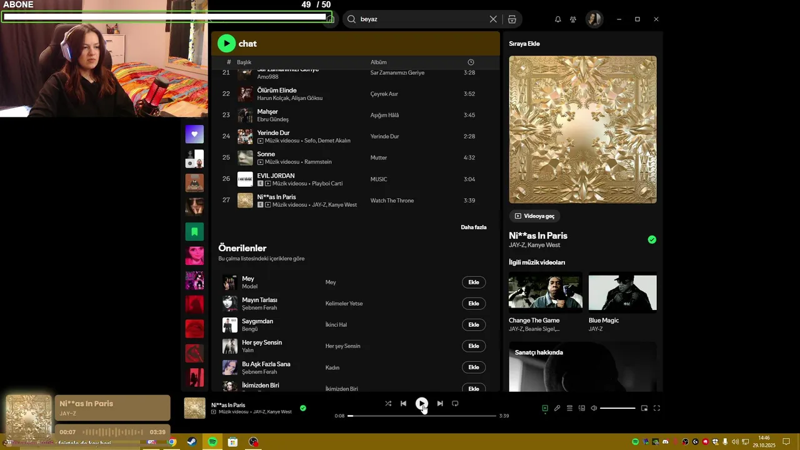Open Microsoft Store from the taskbar

click(232, 442)
